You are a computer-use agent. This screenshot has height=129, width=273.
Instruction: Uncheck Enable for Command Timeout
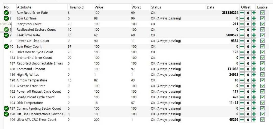pyautogui.click(x=262, y=69)
